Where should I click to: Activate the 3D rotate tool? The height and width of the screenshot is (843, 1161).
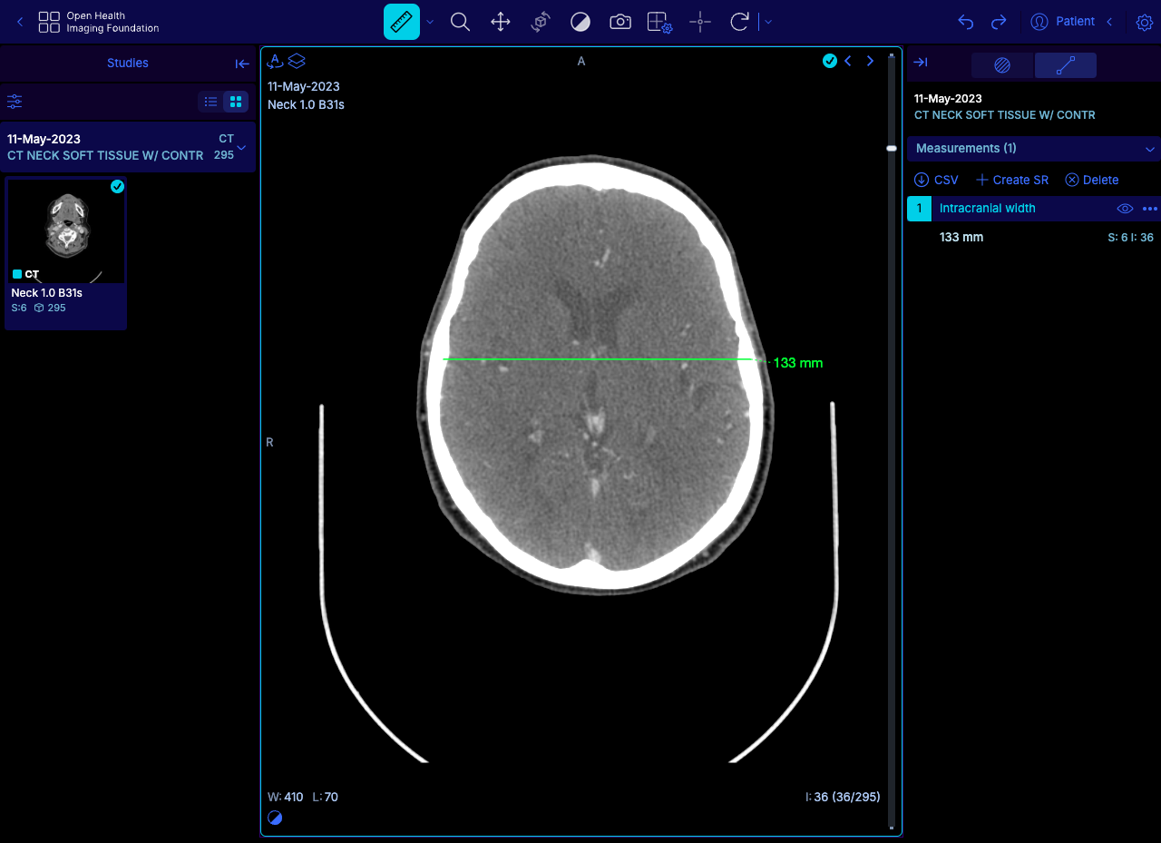coord(541,22)
